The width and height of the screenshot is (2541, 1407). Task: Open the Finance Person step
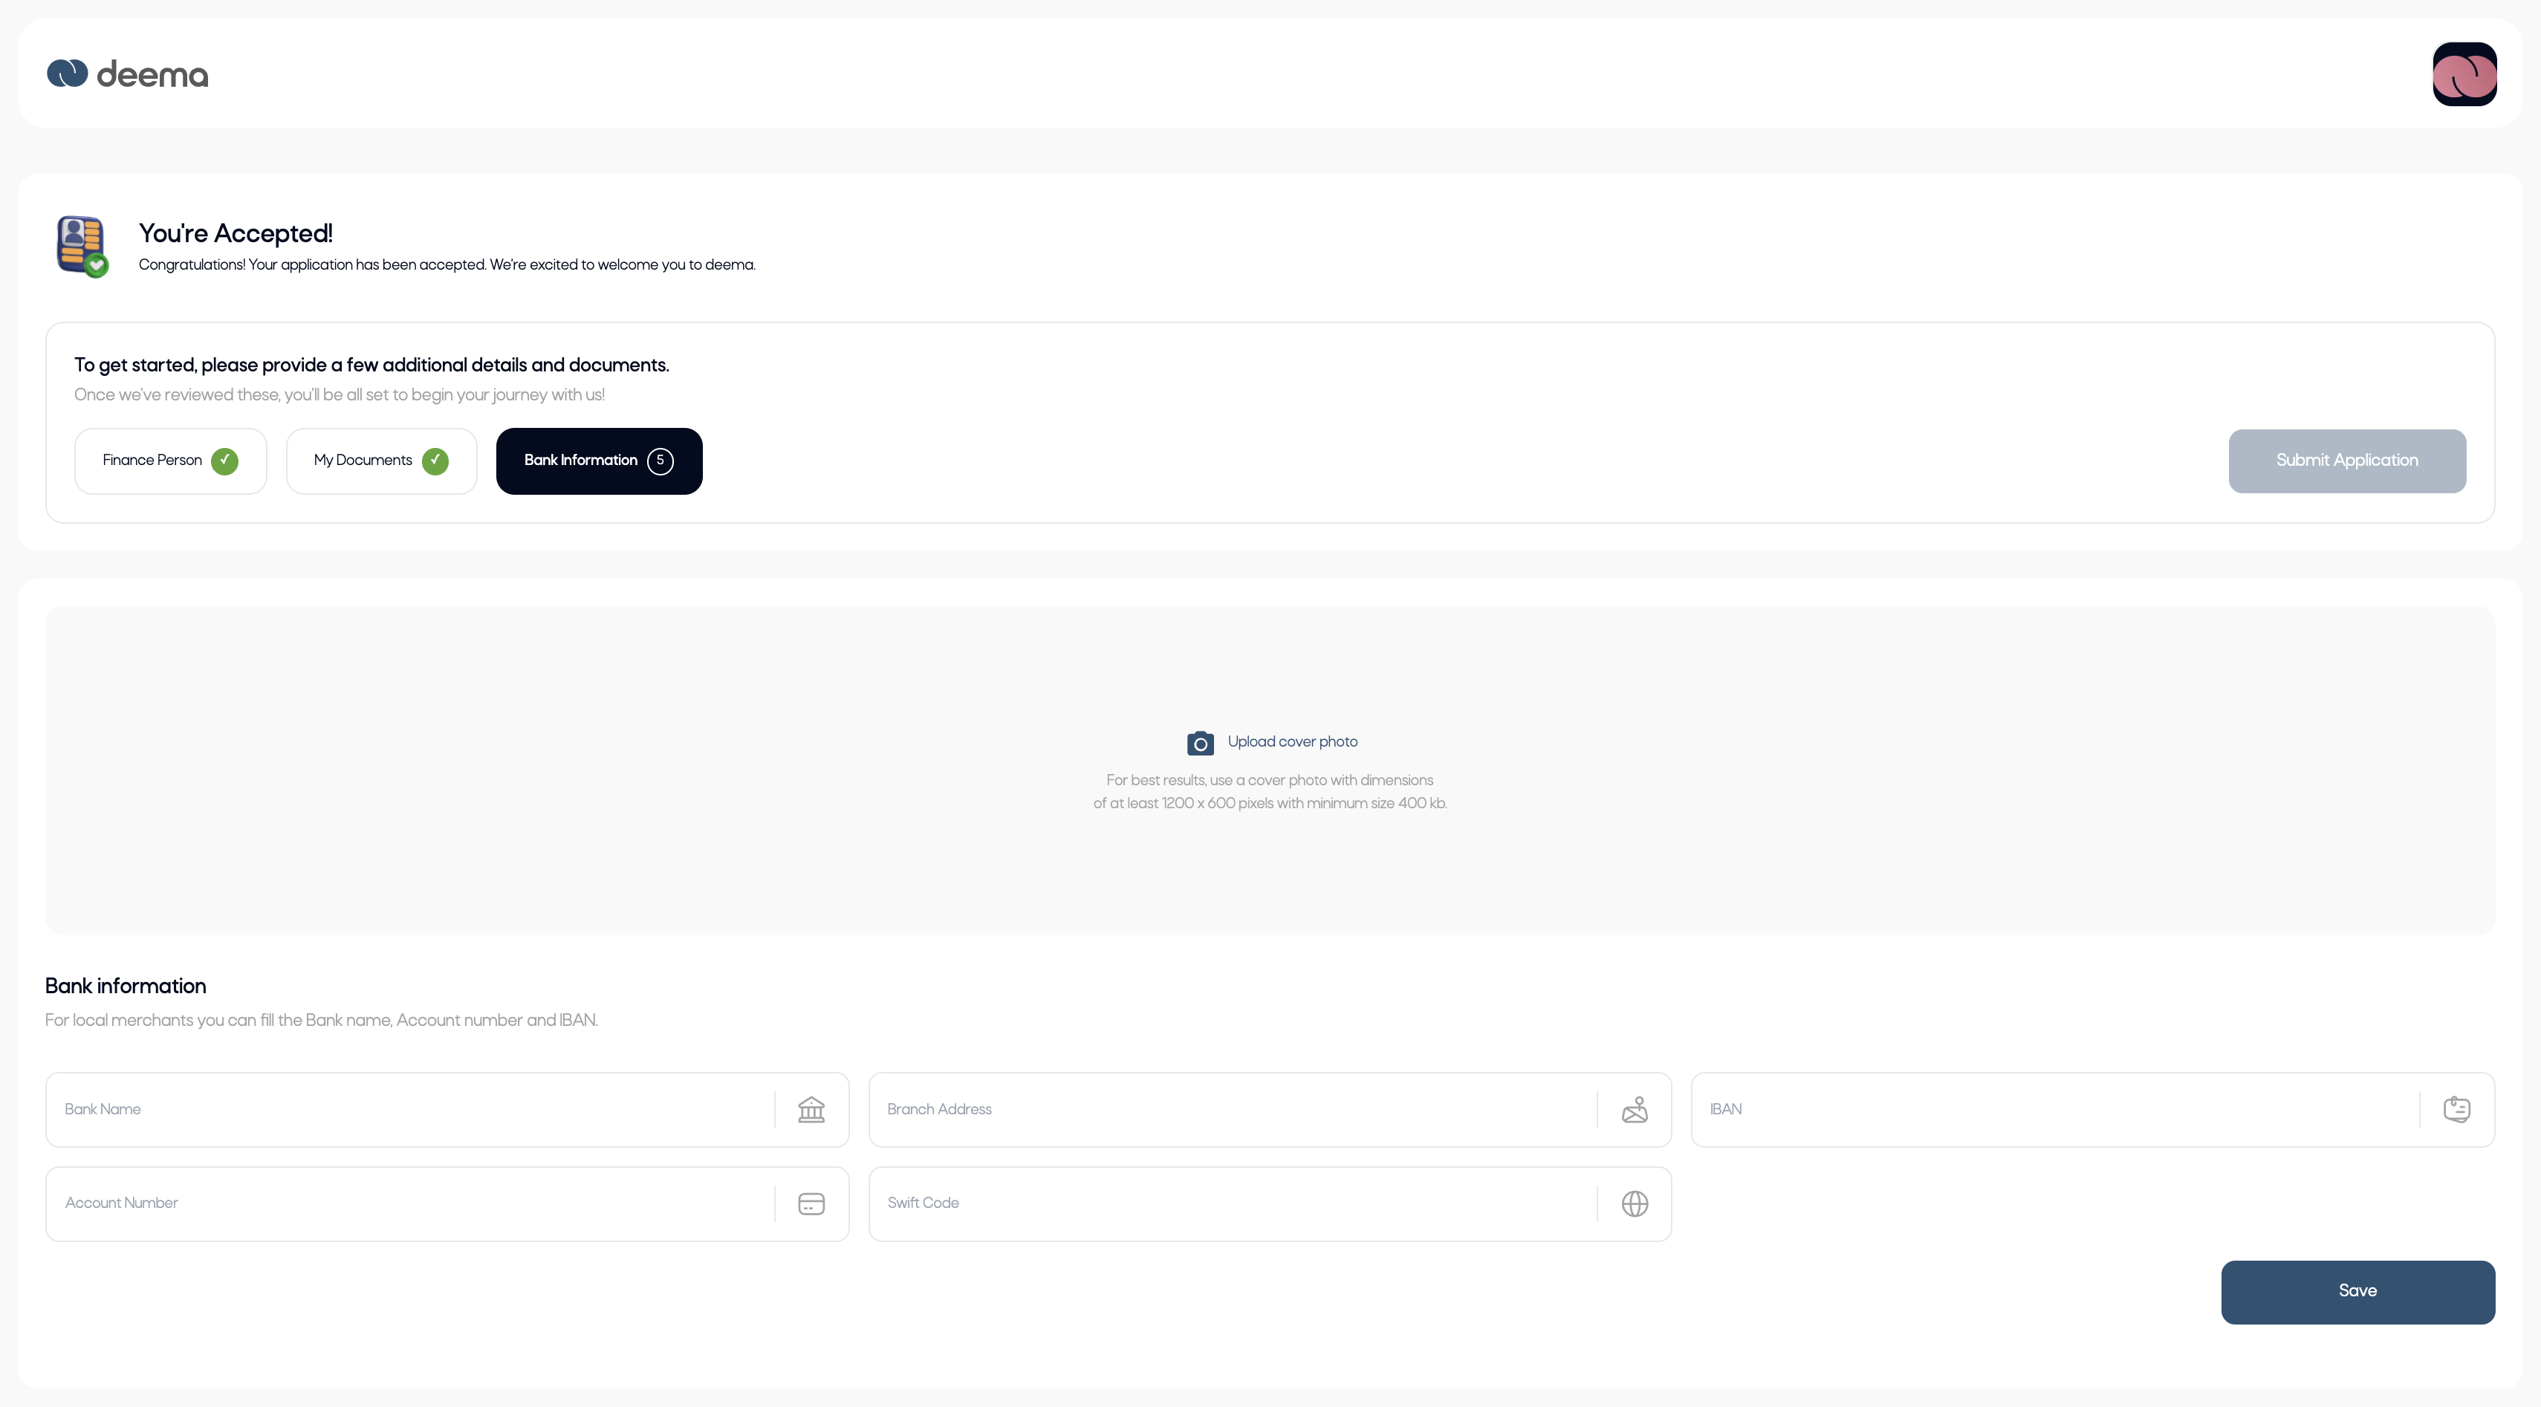click(x=152, y=461)
